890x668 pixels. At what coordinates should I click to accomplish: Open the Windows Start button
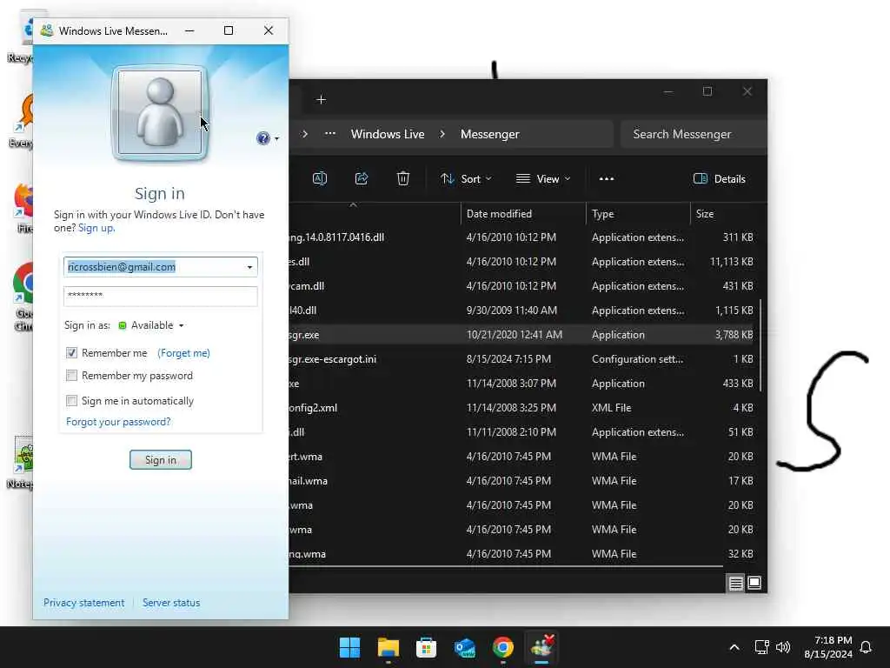tap(349, 647)
